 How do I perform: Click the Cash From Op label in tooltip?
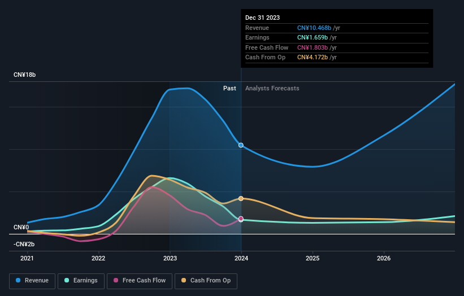click(x=265, y=58)
